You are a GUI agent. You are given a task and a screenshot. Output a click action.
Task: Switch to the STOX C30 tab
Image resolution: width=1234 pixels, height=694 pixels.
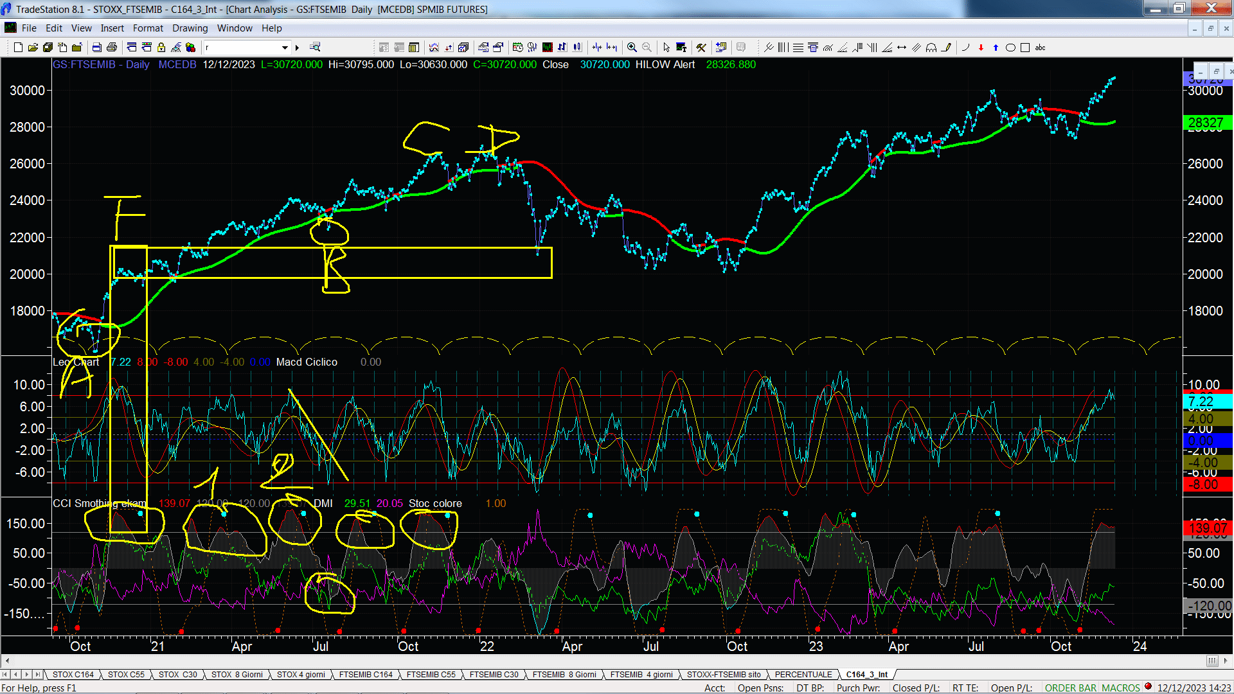click(178, 675)
